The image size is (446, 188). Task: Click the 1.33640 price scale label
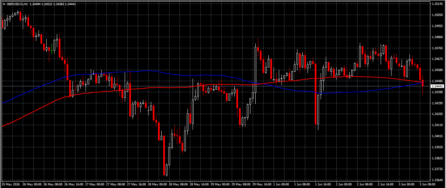(x=437, y=180)
